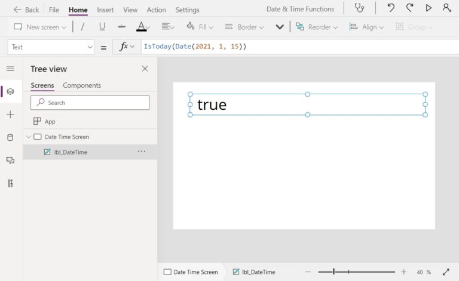Preview the app with Play button
This screenshot has width=459, height=281.
428,8
